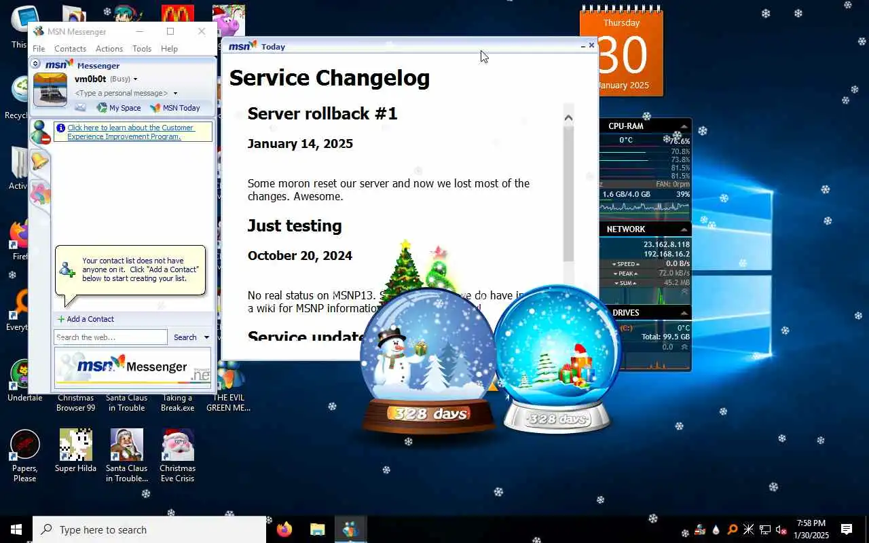Select the bell Alerts tab in Messenger

[40, 162]
